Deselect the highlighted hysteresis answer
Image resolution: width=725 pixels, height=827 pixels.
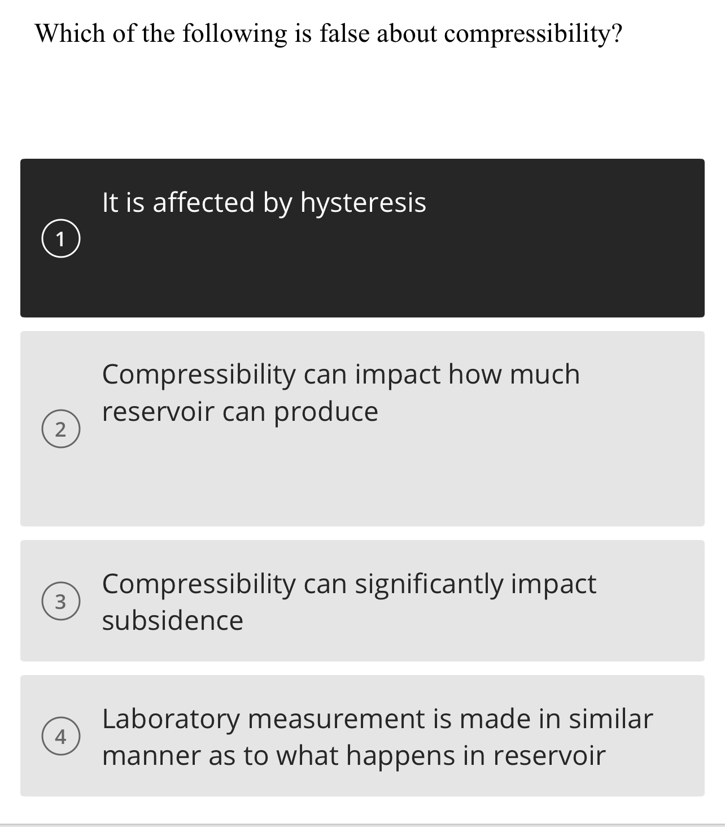pos(361,237)
